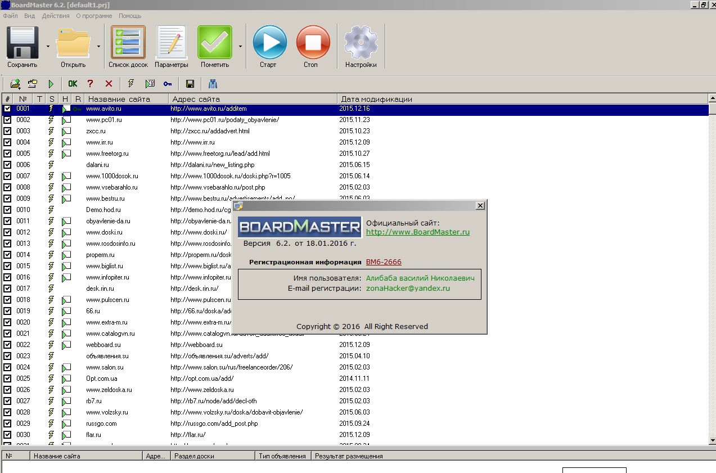The image size is (716, 473).
Task: Click the Пометить green checkmark button
Action: click(x=215, y=47)
